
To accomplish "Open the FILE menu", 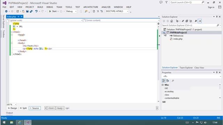I will [5, 7].
